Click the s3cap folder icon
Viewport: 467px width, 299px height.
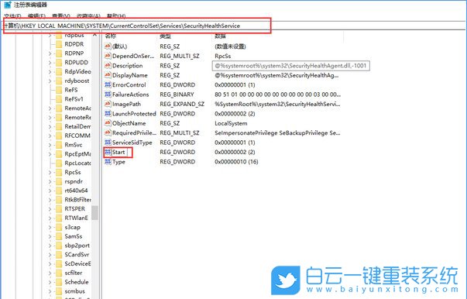click(x=59, y=227)
